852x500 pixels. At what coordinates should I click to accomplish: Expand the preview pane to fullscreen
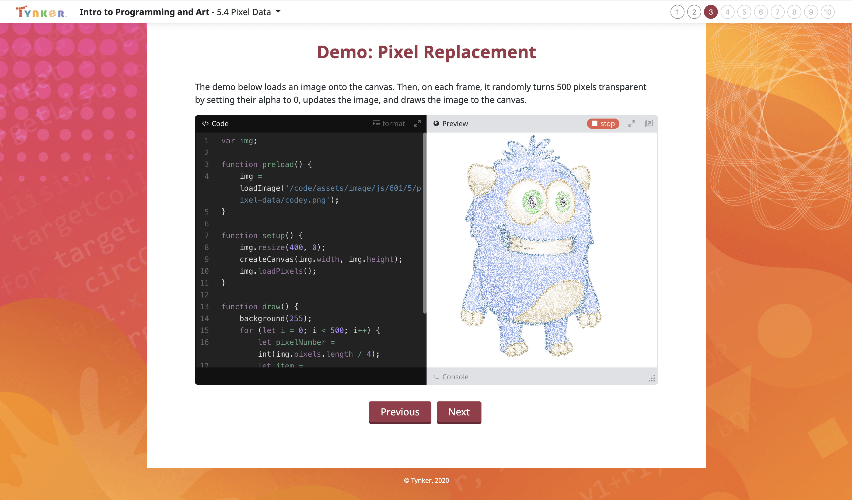631,123
